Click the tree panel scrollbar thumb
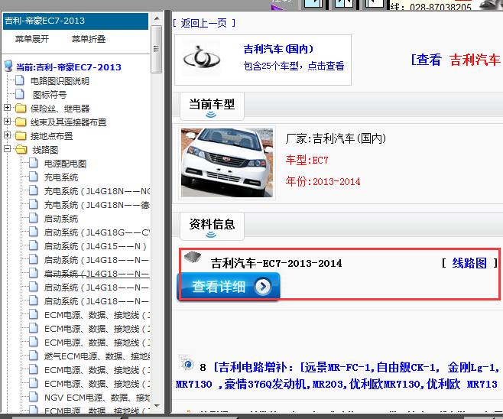This screenshot has width=503, height=419. [156, 49]
